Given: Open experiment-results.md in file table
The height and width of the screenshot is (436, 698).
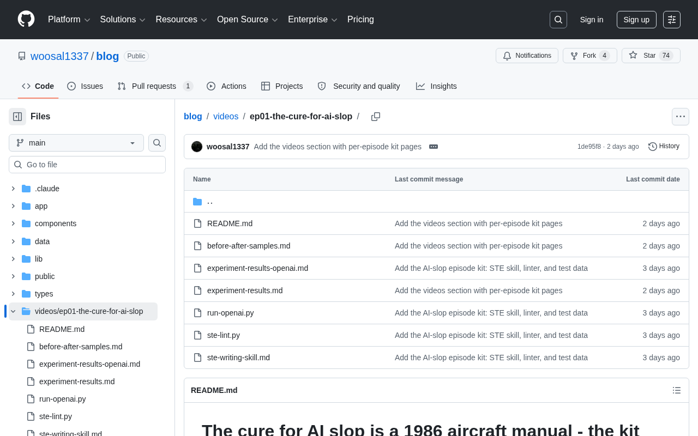Looking at the screenshot, I should [x=245, y=290].
